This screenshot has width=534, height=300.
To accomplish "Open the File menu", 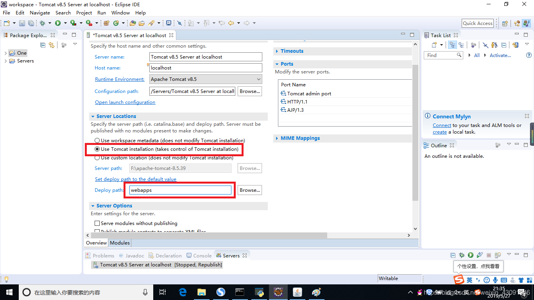I will [x=6, y=12].
